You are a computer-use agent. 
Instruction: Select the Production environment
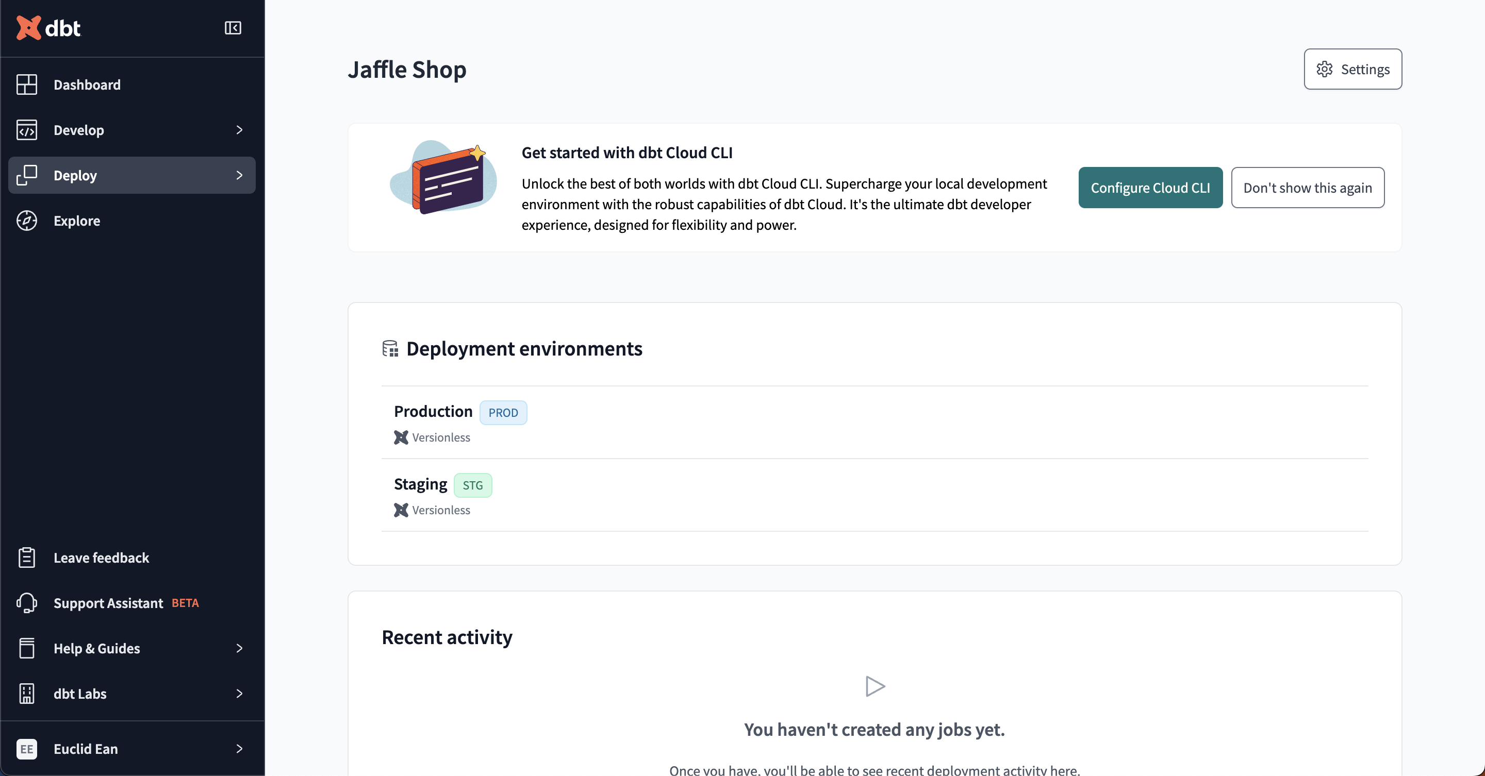[433, 411]
